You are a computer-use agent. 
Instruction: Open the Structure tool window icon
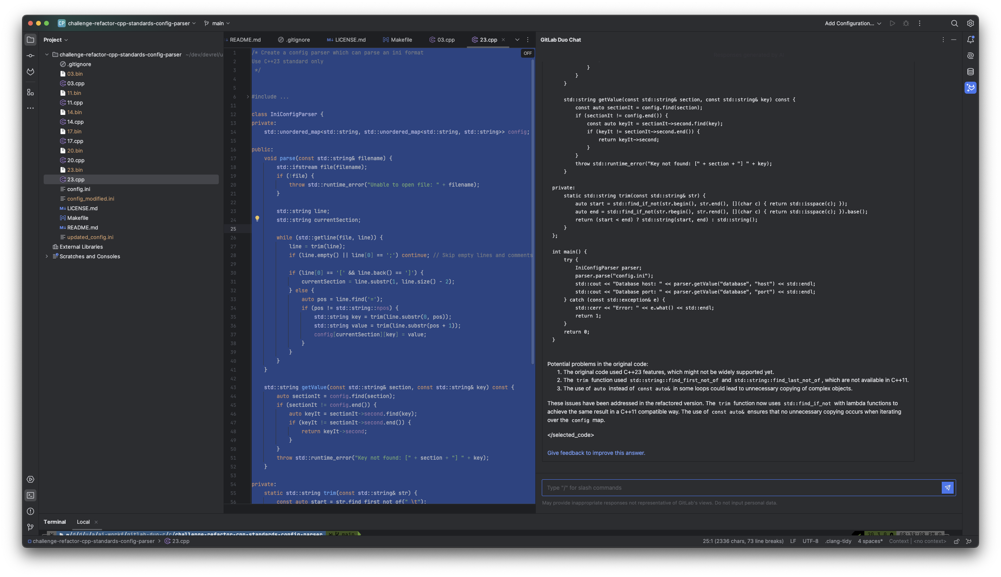30,92
